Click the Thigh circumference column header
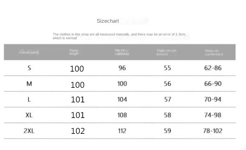The image size is (246, 150). coord(167,52)
